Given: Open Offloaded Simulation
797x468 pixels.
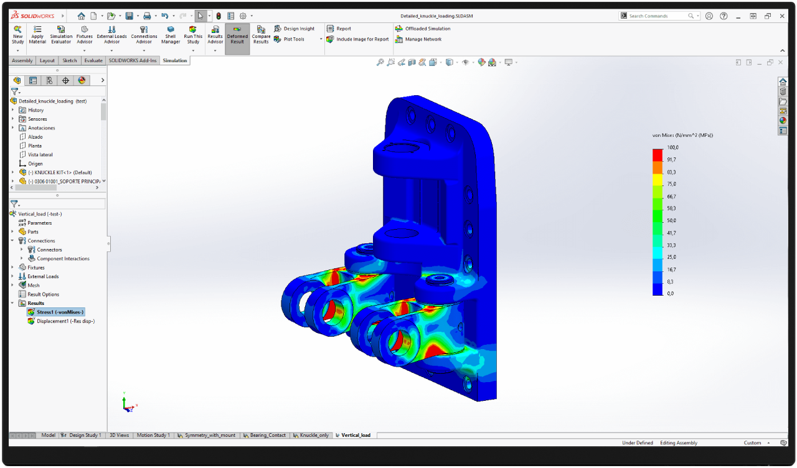Looking at the screenshot, I should pyautogui.click(x=423, y=29).
